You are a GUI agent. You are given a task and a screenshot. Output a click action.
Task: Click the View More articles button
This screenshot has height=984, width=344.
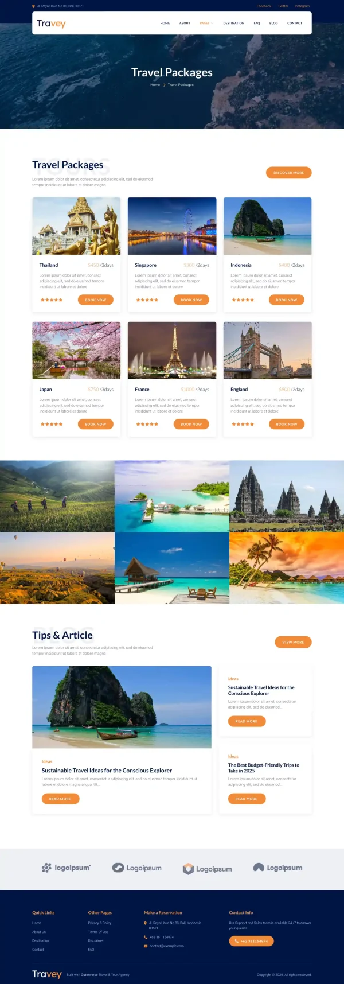(x=293, y=642)
